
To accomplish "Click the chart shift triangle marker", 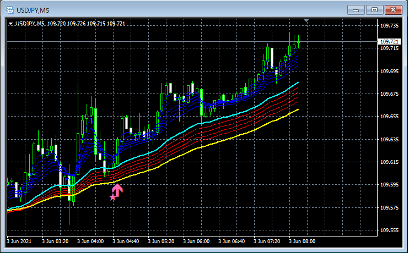I will pyautogui.click(x=306, y=20).
